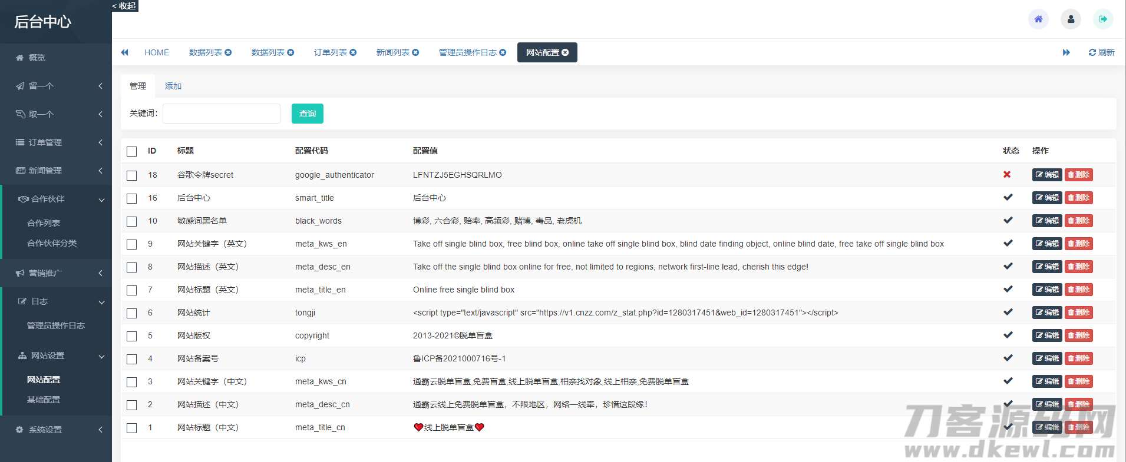Close the 订单列表 tab via its X icon
The width and height of the screenshot is (1126, 462).
click(354, 52)
